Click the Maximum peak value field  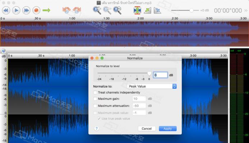click(139, 113)
